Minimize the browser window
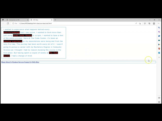162x121 pixels. tap(150, 20)
